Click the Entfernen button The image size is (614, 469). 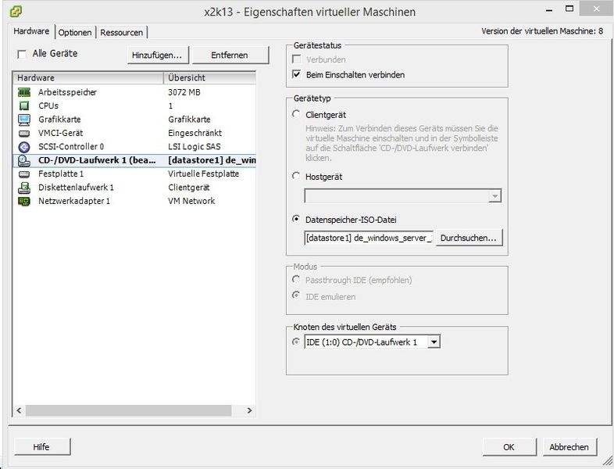point(230,55)
